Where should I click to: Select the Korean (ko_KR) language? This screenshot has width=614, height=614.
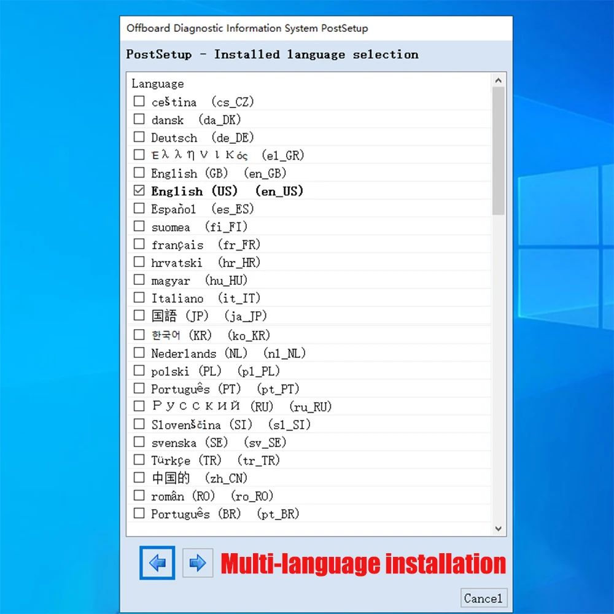pyautogui.click(x=139, y=333)
